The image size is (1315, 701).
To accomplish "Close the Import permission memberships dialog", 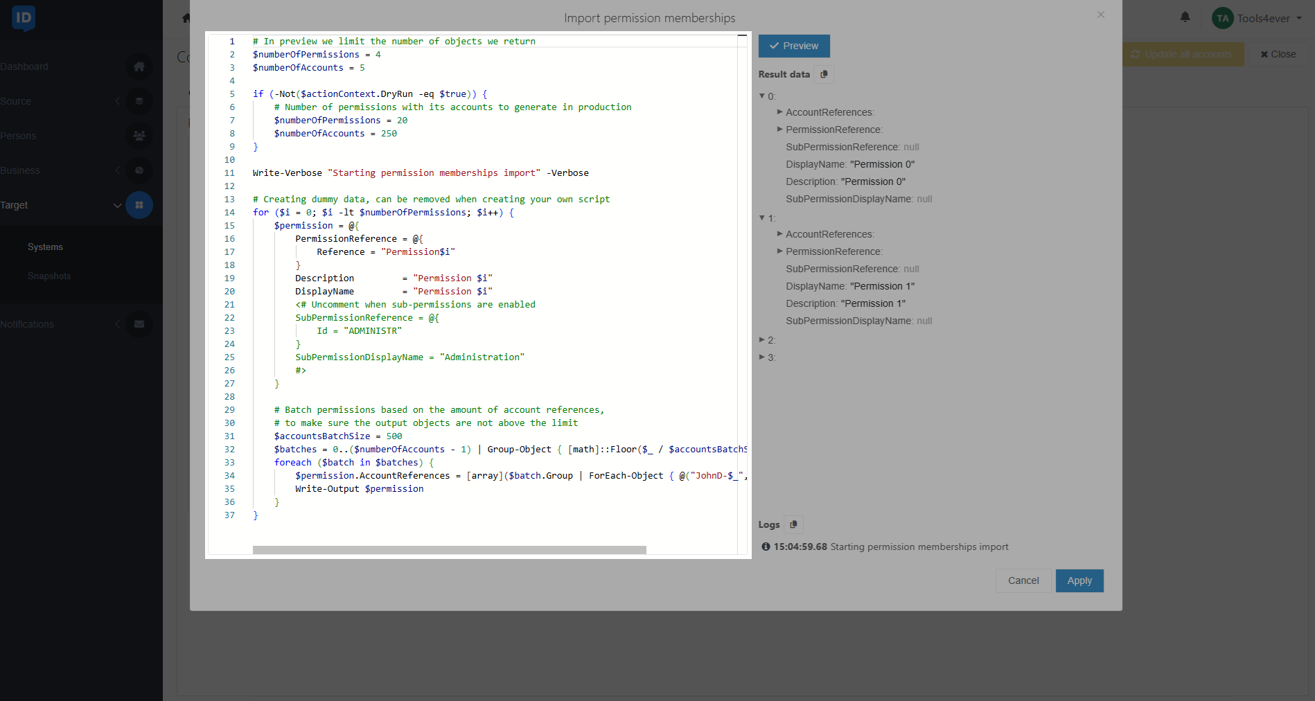I will point(1101,15).
